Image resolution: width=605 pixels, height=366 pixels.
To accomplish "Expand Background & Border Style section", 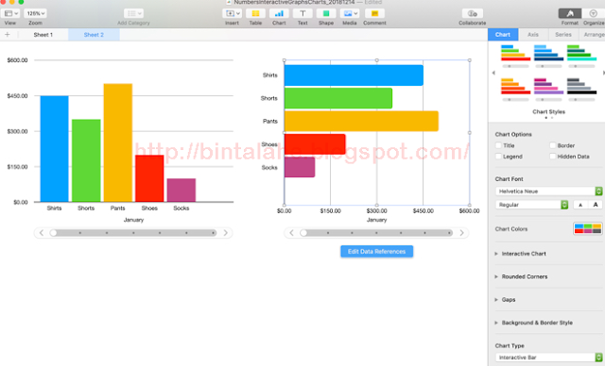I will tap(496, 323).
